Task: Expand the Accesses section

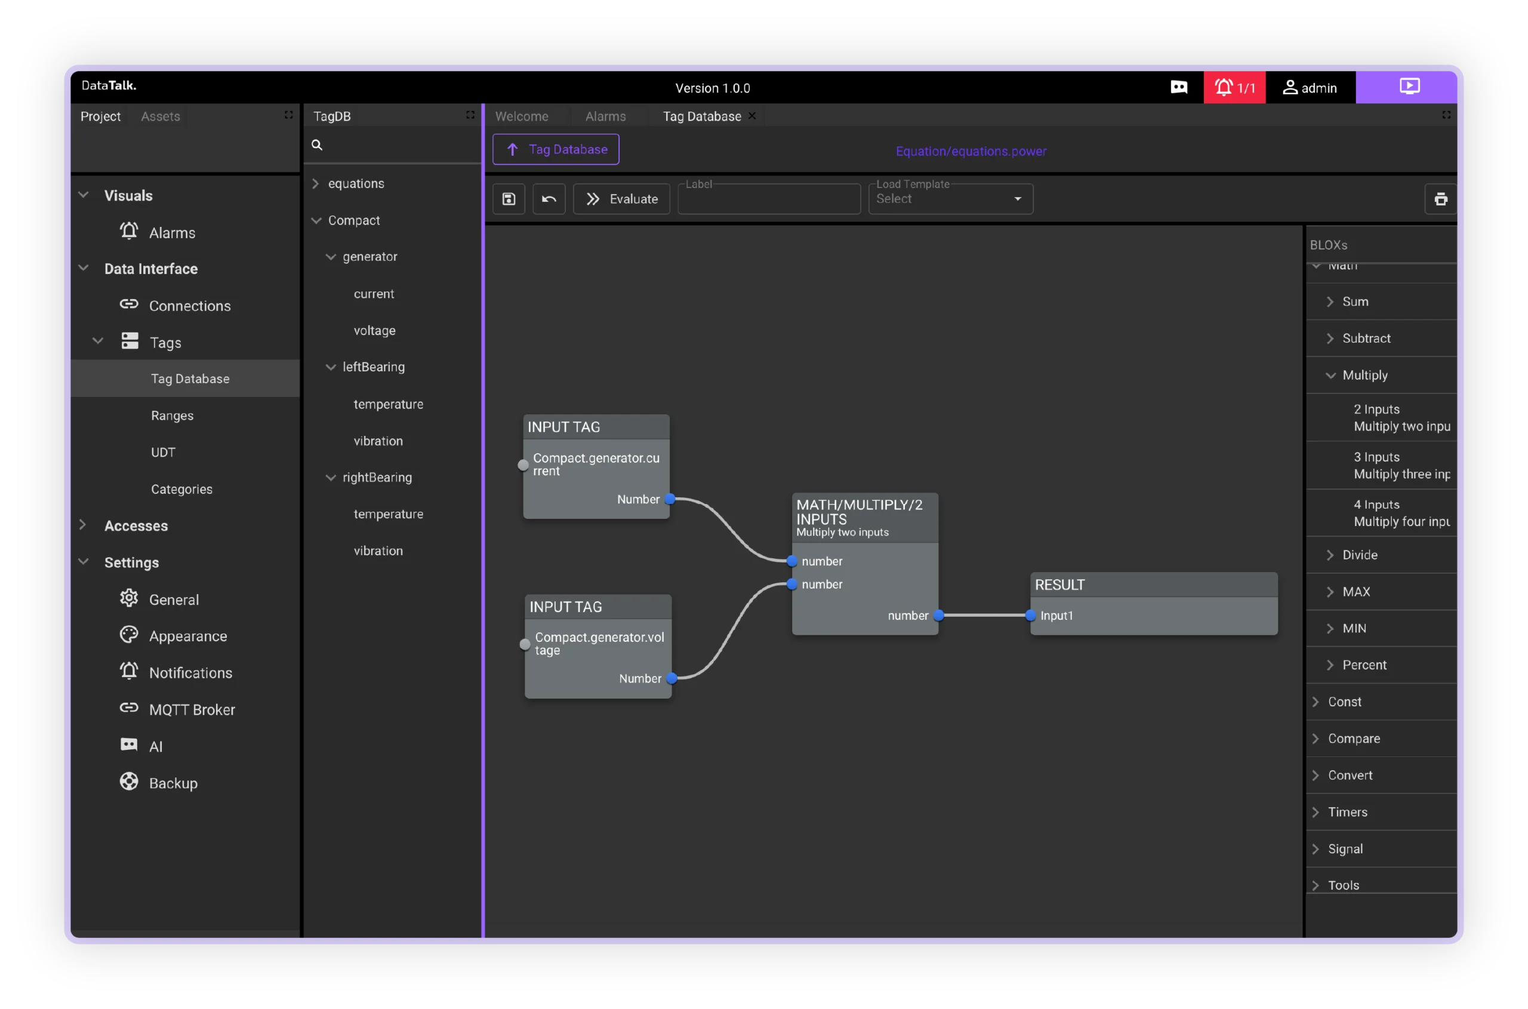Action: pos(84,525)
